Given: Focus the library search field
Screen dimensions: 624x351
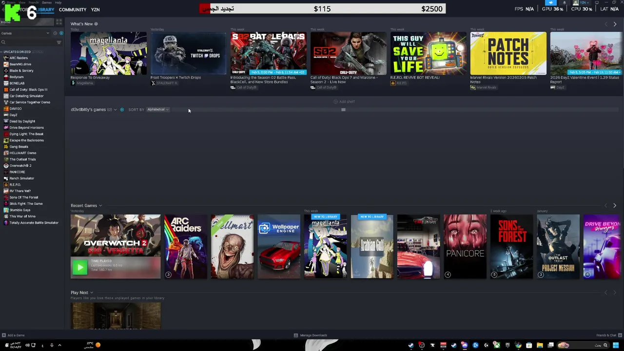Looking at the screenshot, I should tap(28, 42).
